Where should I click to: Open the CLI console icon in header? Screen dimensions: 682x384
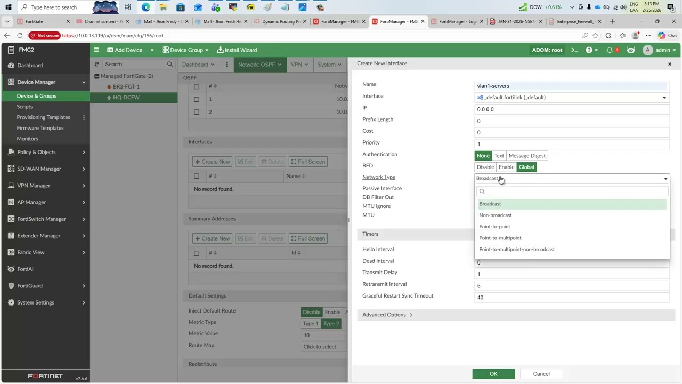point(574,50)
